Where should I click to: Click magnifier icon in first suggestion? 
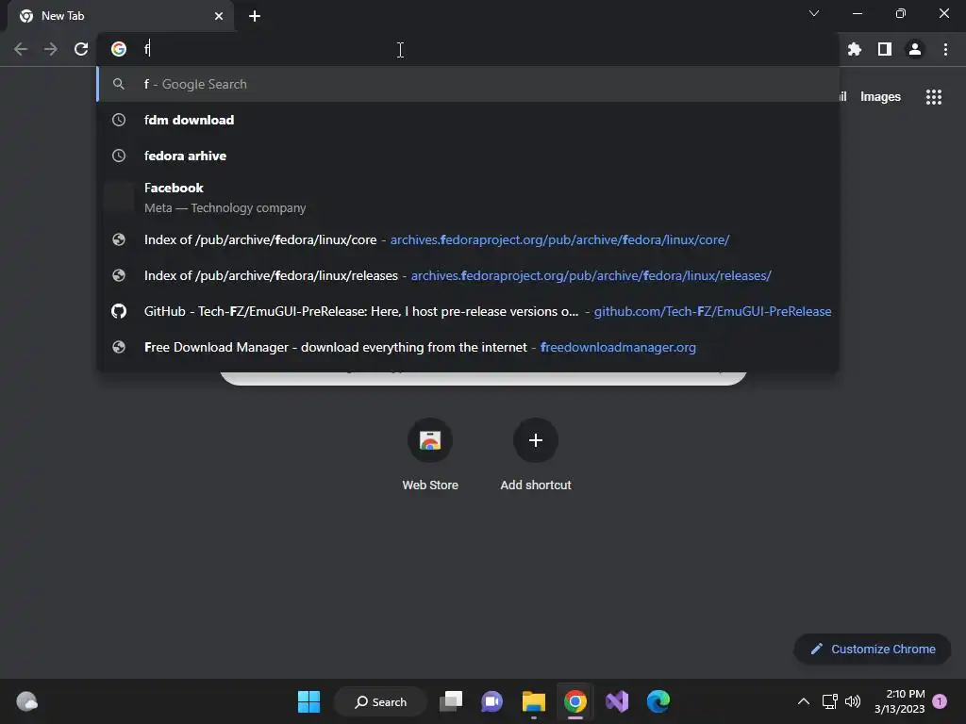click(119, 84)
